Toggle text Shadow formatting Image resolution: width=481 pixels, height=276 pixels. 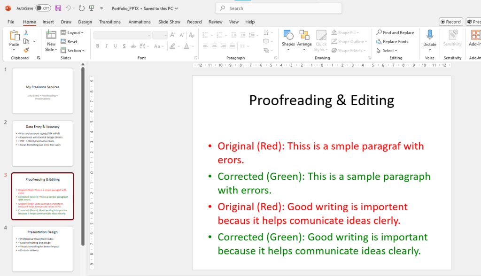tap(124, 46)
